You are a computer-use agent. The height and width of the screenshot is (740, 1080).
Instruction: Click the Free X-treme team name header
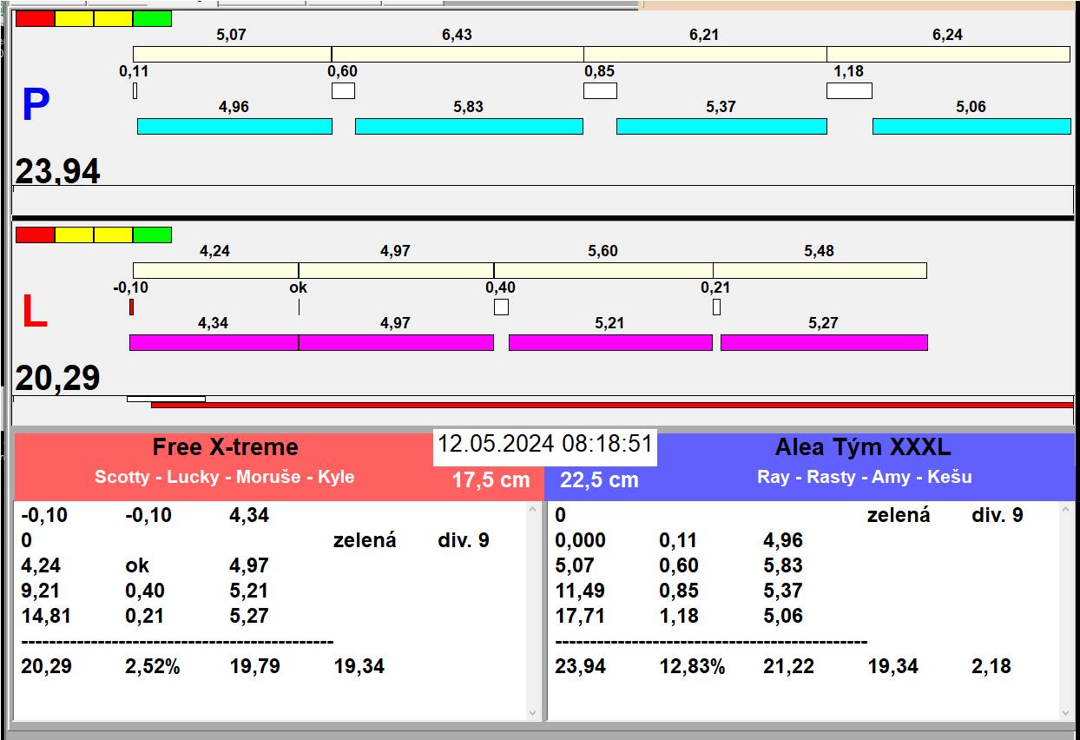[x=225, y=447]
